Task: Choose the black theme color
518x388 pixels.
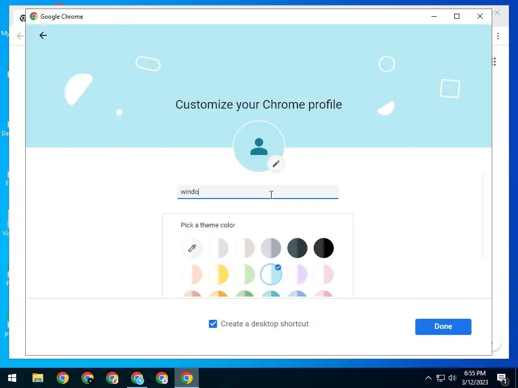Action: point(324,248)
